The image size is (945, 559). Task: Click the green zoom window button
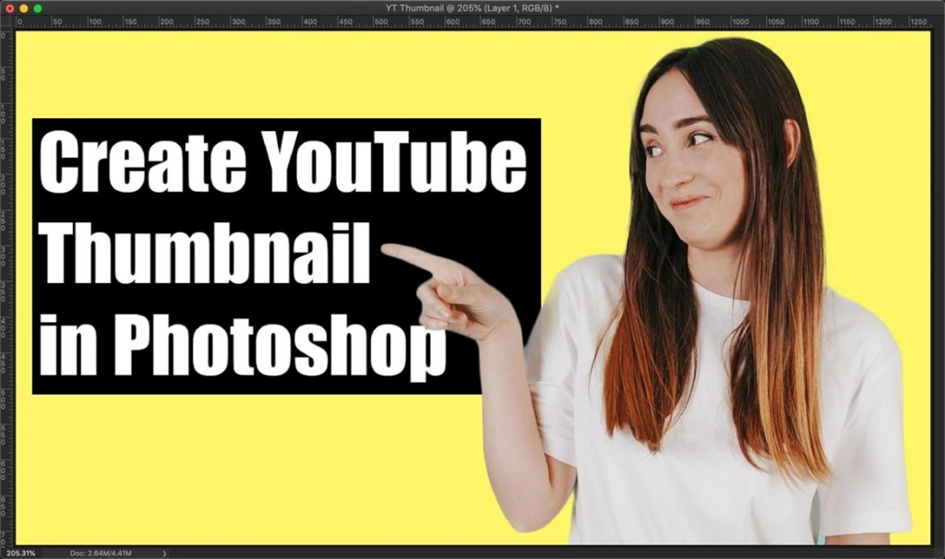(x=37, y=8)
